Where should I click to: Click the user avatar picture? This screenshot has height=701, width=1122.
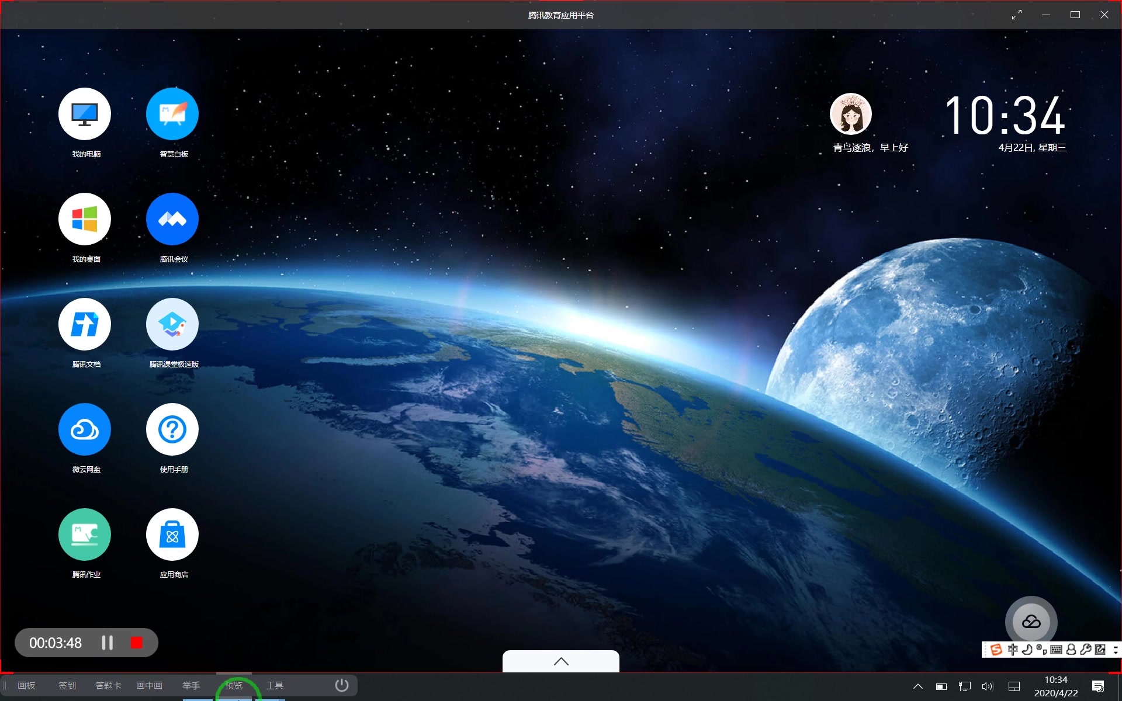coord(851,114)
